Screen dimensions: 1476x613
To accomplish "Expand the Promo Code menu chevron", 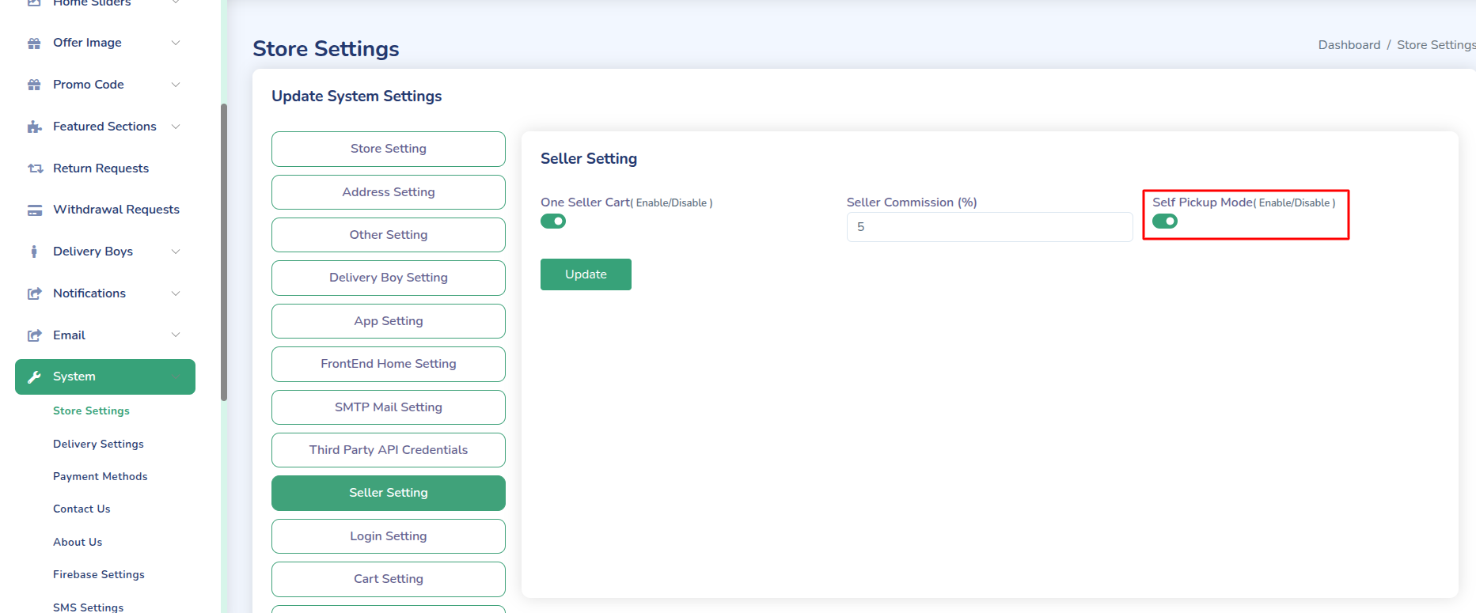I will pos(176,85).
